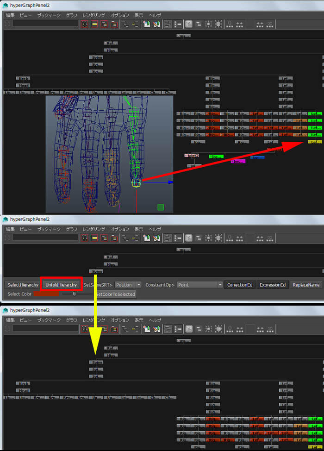Show input/output connections in middle panel toolbar
The height and width of the screenshot is (451, 324).
point(135,238)
